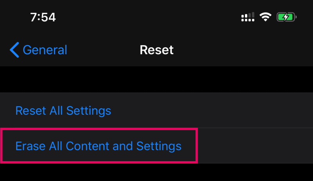Viewport: 313px width, 181px height.
Task: Tap the blue back chevron arrow
Action: coord(14,50)
